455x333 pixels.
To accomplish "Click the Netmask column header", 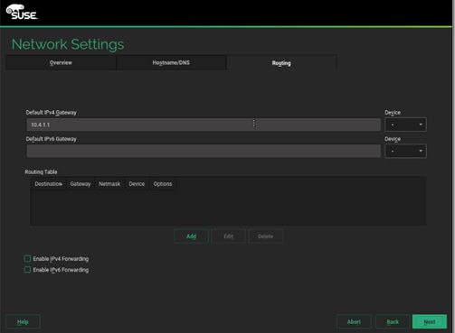I will point(109,184).
